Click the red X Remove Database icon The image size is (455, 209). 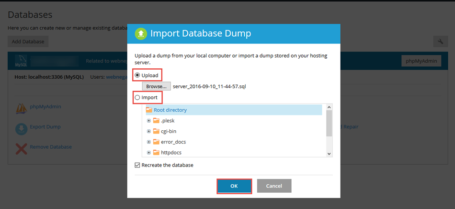(21, 148)
